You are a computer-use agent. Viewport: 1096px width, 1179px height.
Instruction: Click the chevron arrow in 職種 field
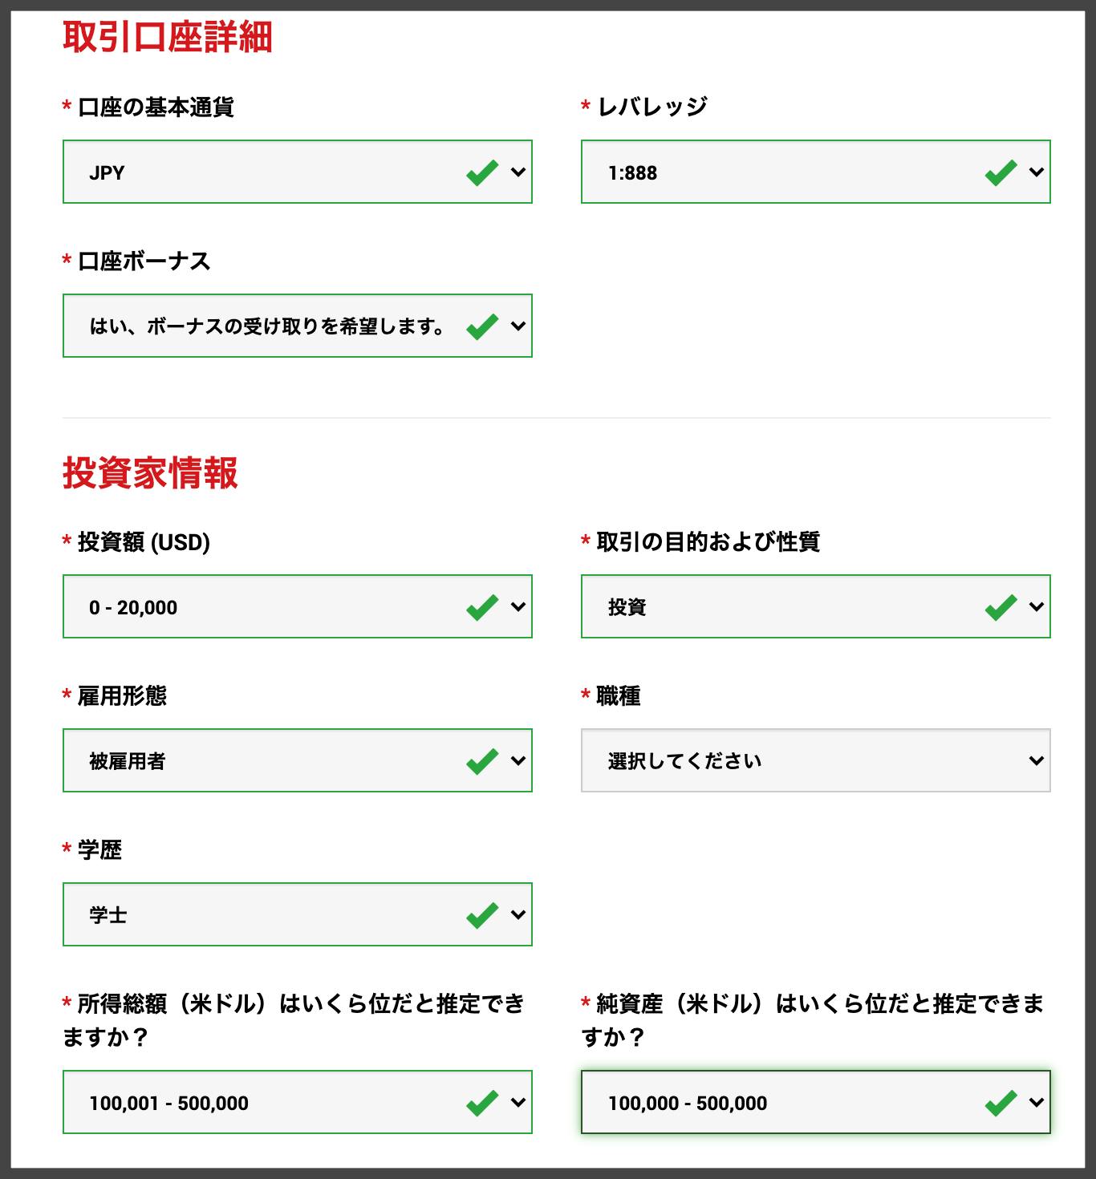pos(1037,760)
